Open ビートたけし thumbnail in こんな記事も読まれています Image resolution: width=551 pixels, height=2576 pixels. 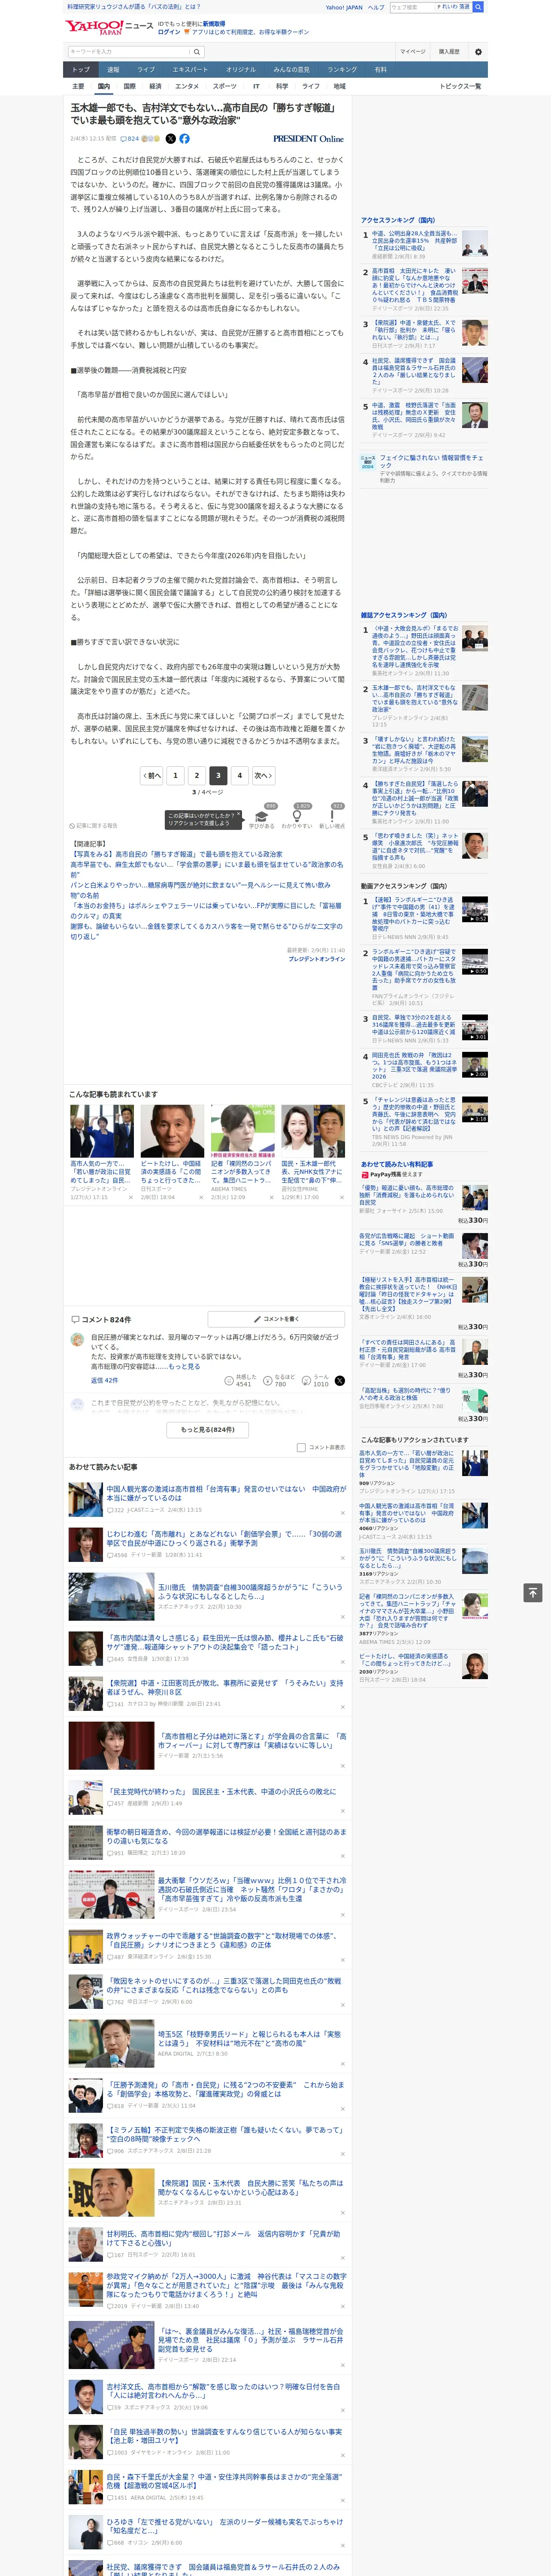tap(172, 1130)
